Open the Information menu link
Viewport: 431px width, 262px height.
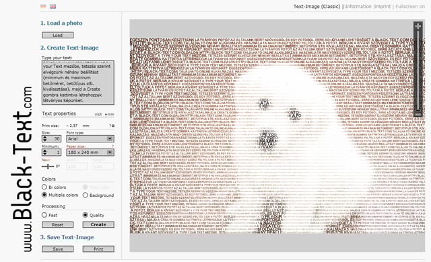point(358,6)
